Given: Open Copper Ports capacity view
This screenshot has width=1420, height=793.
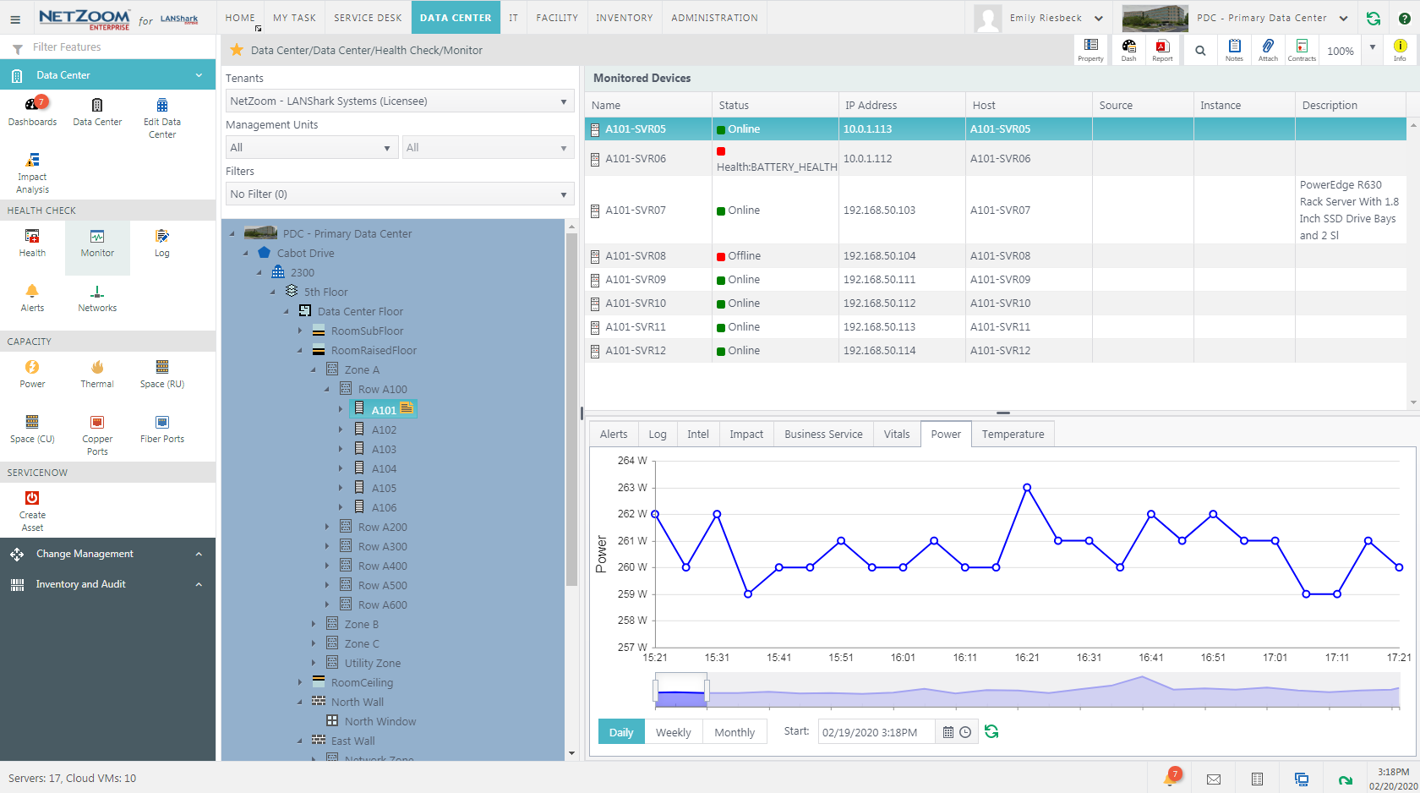Looking at the screenshot, I should [x=97, y=435].
